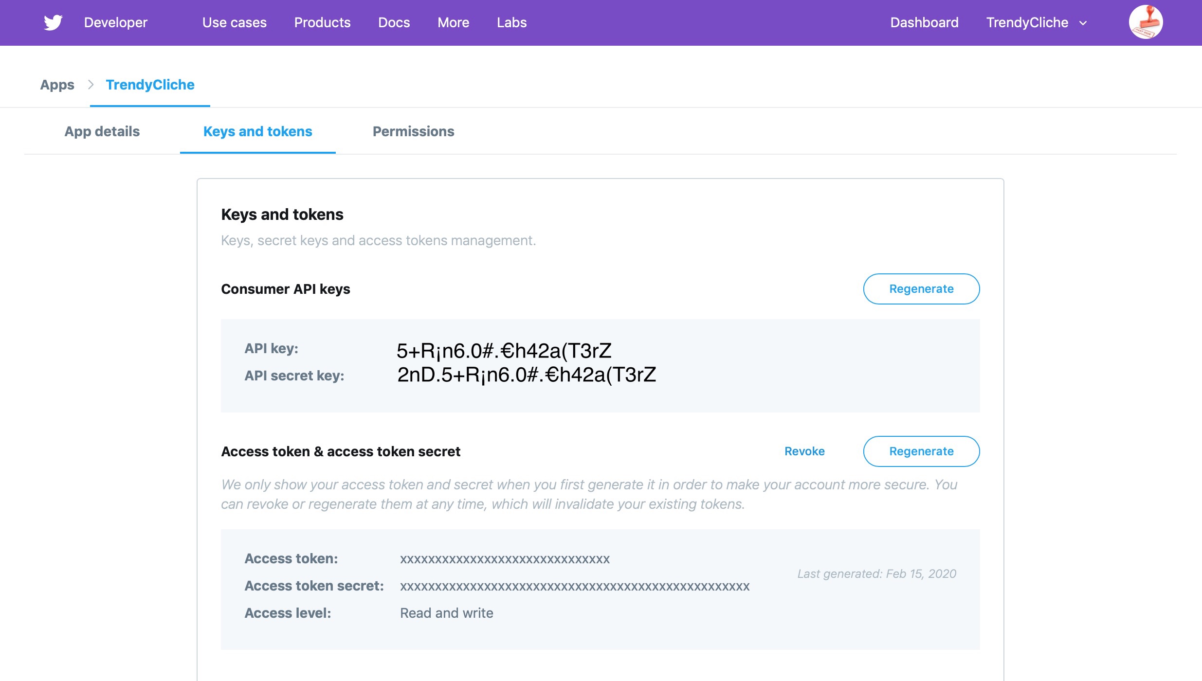Image resolution: width=1202 pixels, height=681 pixels.
Task: Click the Access token secret: label
Action: (314, 586)
